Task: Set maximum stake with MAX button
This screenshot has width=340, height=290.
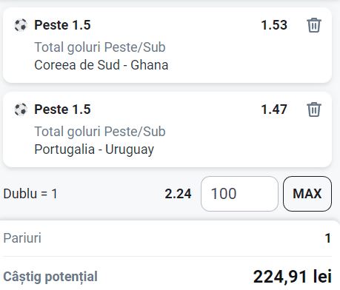Action: tap(307, 194)
